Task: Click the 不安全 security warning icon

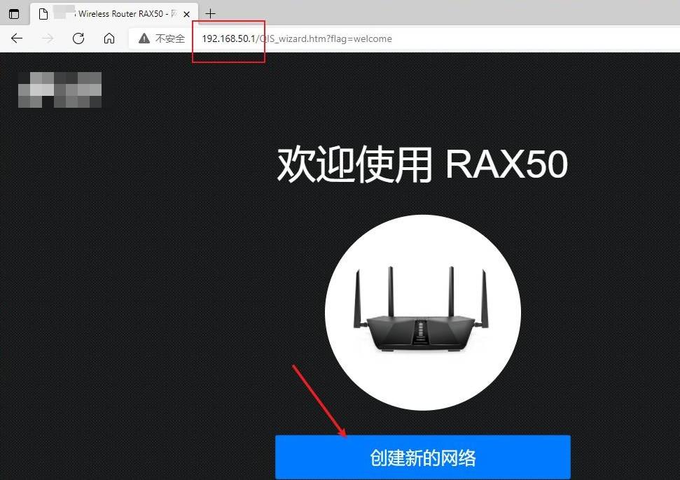Action: click(x=146, y=38)
